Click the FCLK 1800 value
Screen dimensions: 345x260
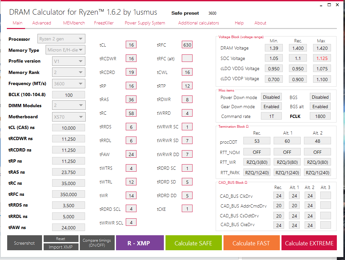[x=320, y=116]
